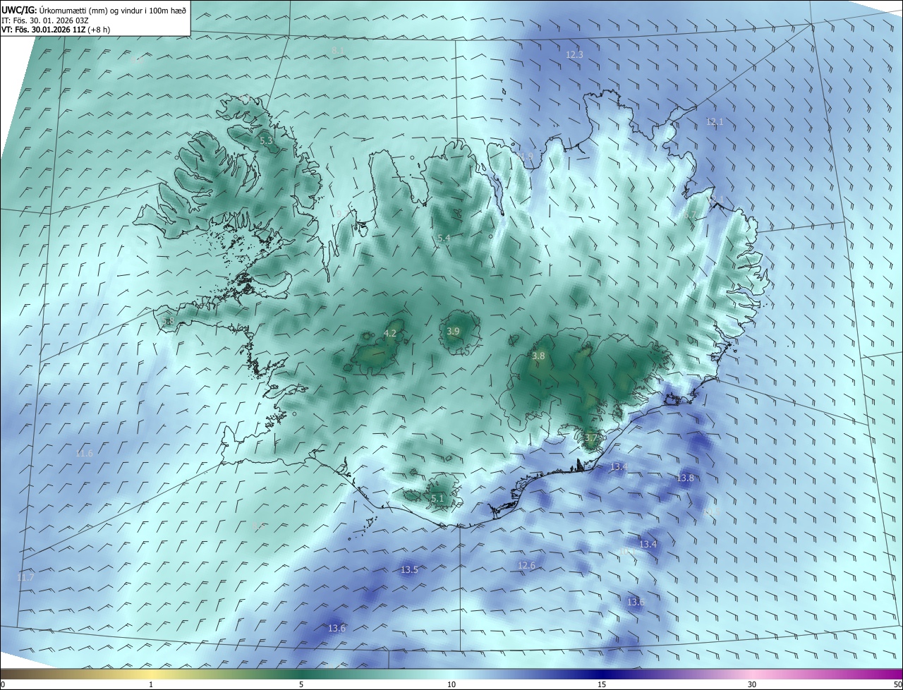Click the 12.3 value label
This screenshot has height=690, width=903.
[x=575, y=54]
